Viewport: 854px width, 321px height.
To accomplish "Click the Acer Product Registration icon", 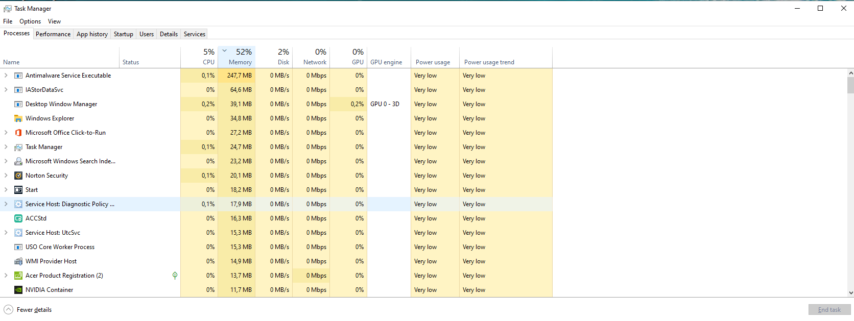I will tap(18, 276).
